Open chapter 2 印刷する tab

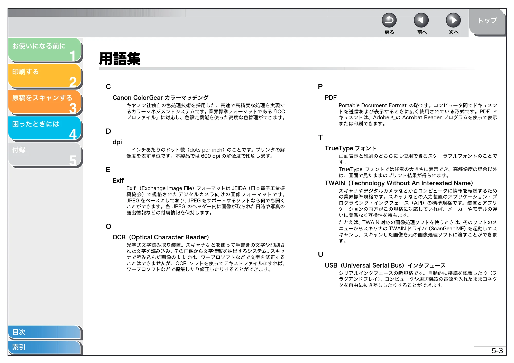45,76
